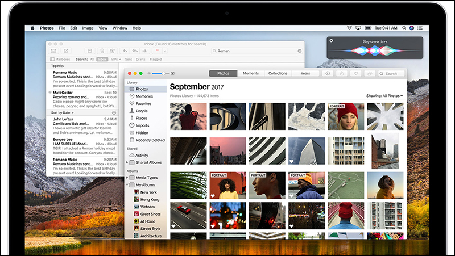Screen dimensions: 455x256
Task: Select Memories in the Library sidebar
Action: coord(144,96)
